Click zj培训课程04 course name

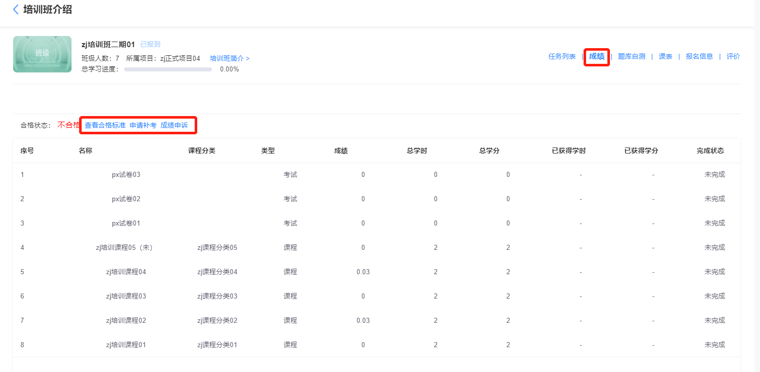(x=126, y=272)
